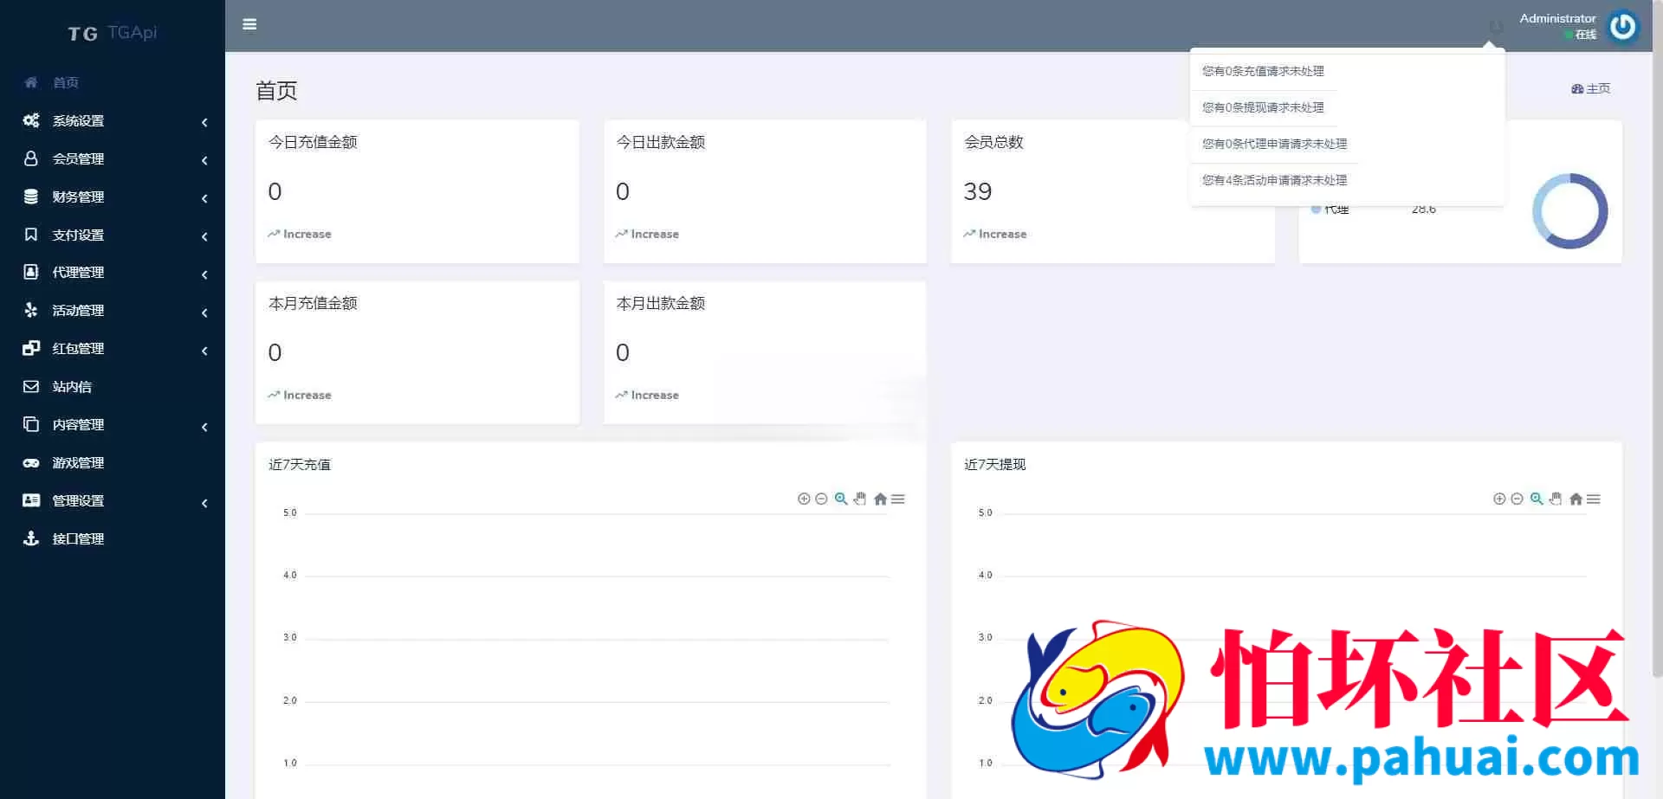1663x799 pixels.
Task: Open the 首页 sidebar menu item
Action: (113, 82)
